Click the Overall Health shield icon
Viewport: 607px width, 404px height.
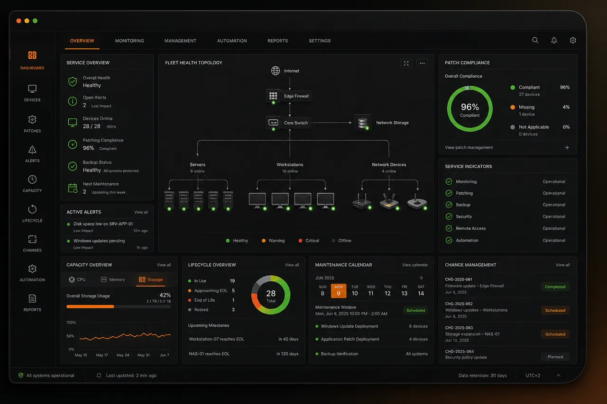(x=73, y=81)
